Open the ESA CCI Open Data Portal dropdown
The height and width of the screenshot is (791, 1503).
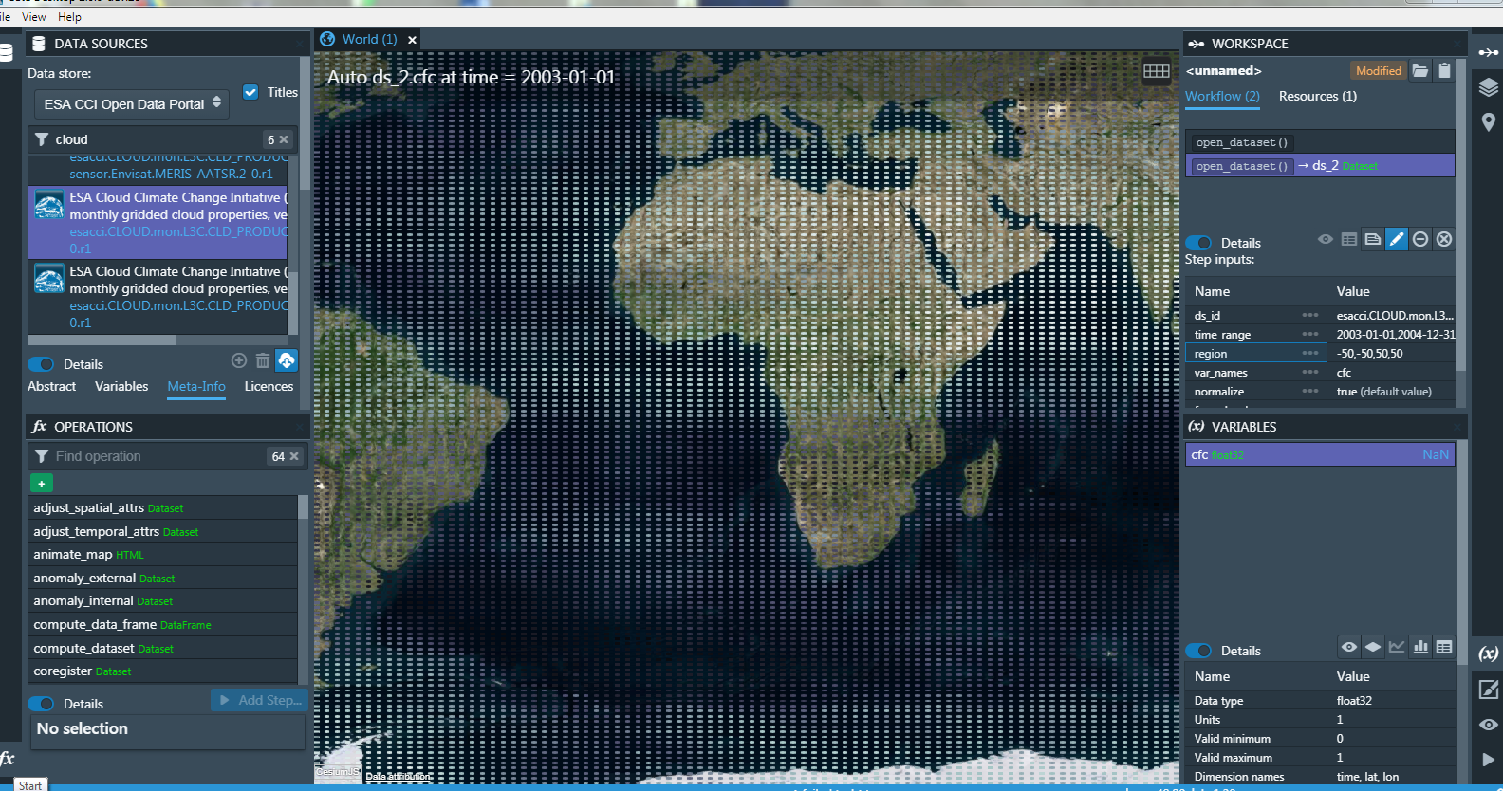(x=132, y=103)
